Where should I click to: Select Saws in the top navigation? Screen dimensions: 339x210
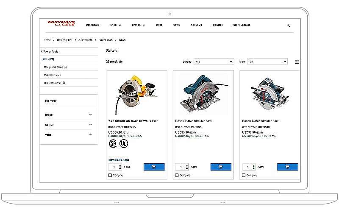point(176,25)
